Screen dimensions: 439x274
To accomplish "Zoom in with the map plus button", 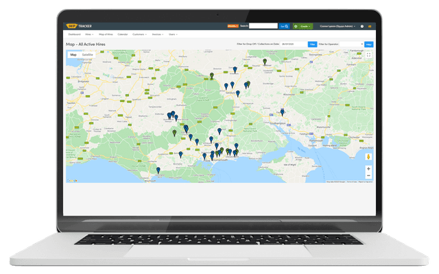I will tap(368, 168).
